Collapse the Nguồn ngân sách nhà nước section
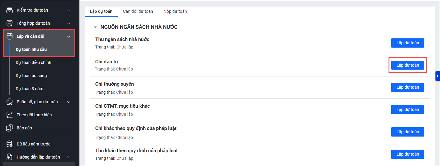Image resolution: width=440 pixels, height=166 pixels. pyautogui.click(x=95, y=27)
